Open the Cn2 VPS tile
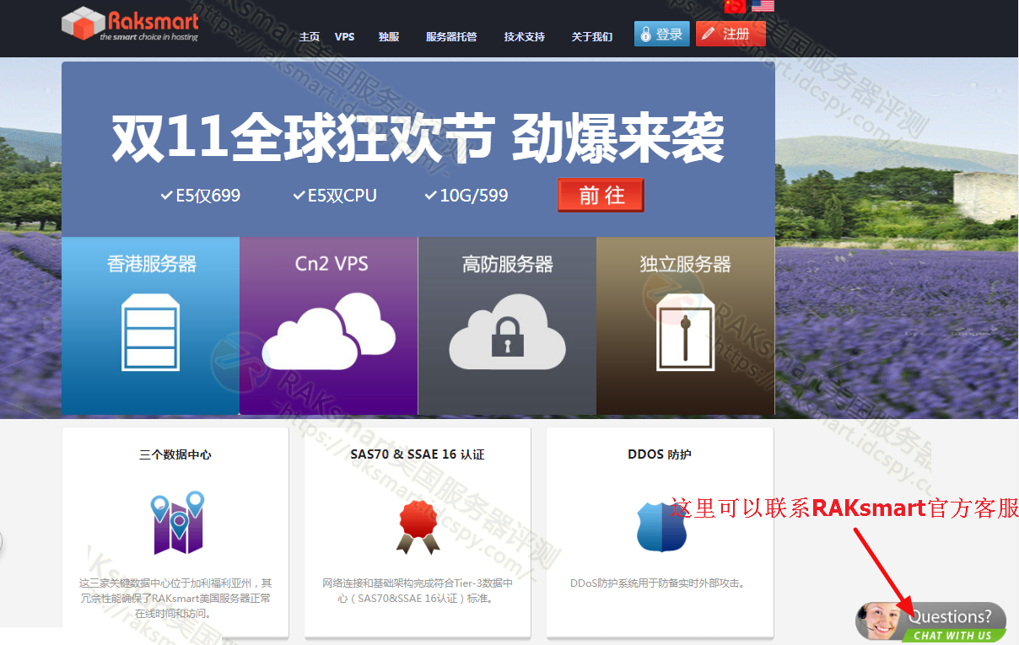The height and width of the screenshot is (645, 1019). (329, 326)
